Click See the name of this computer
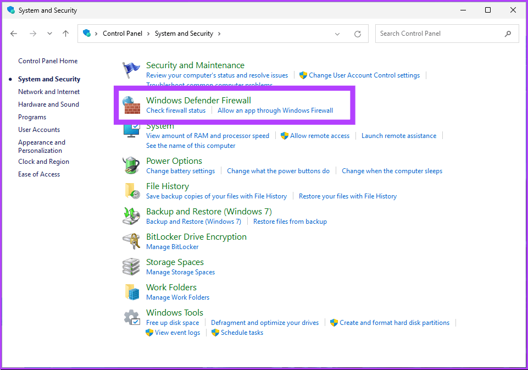This screenshot has height=370, width=528. point(191,146)
